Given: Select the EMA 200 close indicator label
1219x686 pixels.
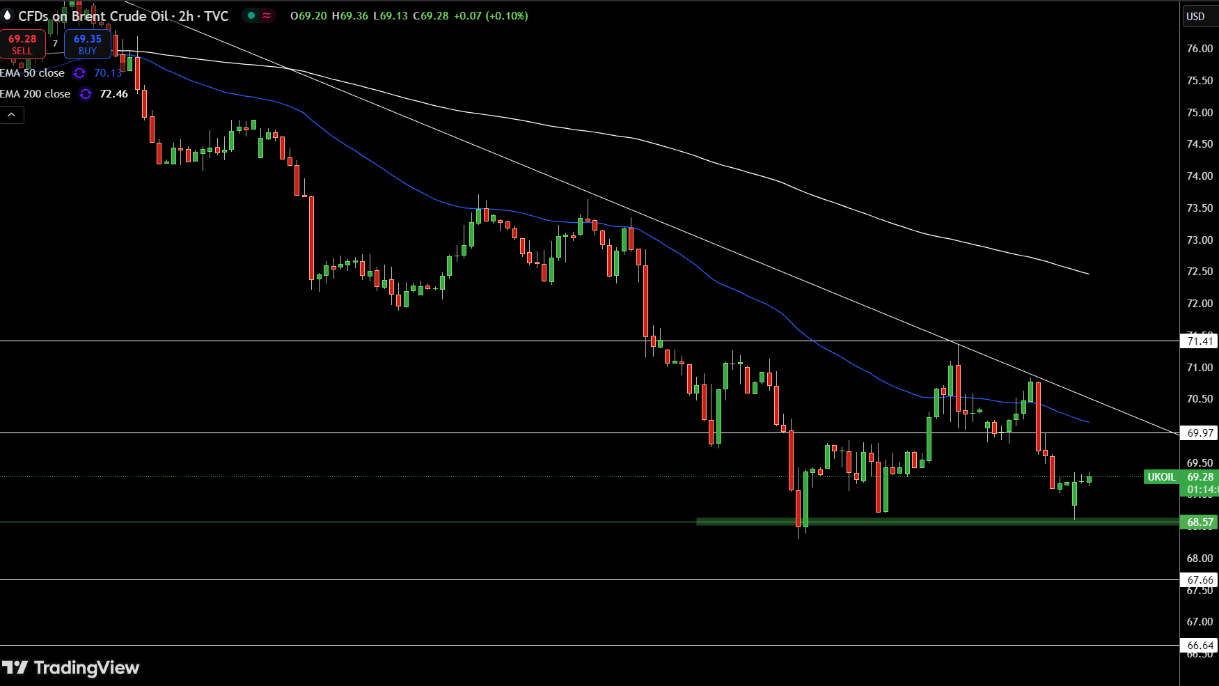Looking at the screenshot, I should (x=35, y=94).
